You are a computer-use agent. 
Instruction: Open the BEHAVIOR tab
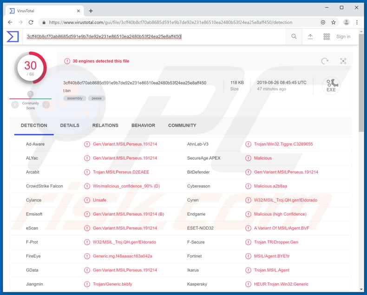143,125
